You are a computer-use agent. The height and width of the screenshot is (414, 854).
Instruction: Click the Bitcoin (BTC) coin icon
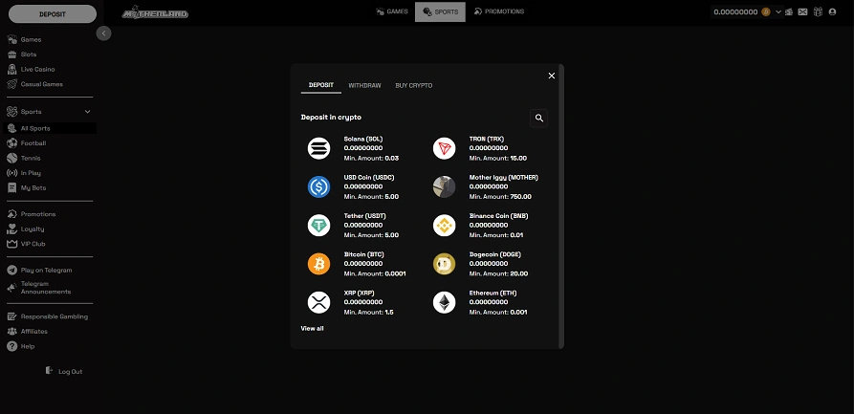tap(318, 264)
